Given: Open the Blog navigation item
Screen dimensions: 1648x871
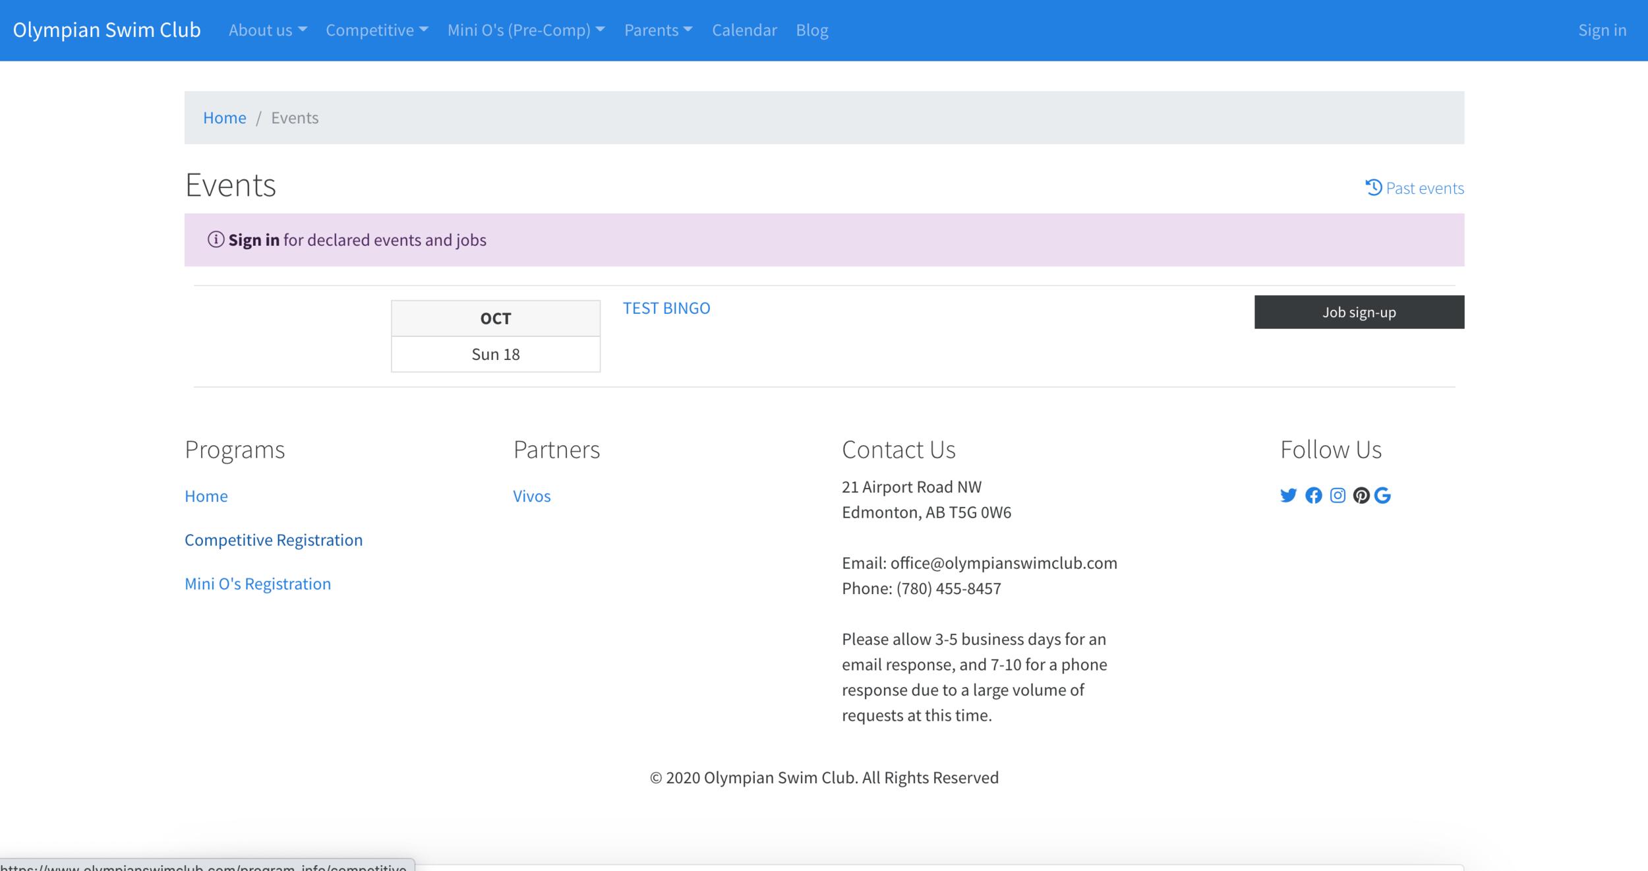Looking at the screenshot, I should click(811, 30).
